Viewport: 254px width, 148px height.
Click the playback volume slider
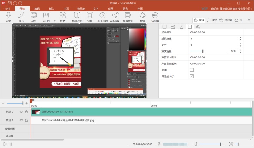[211, 144]
